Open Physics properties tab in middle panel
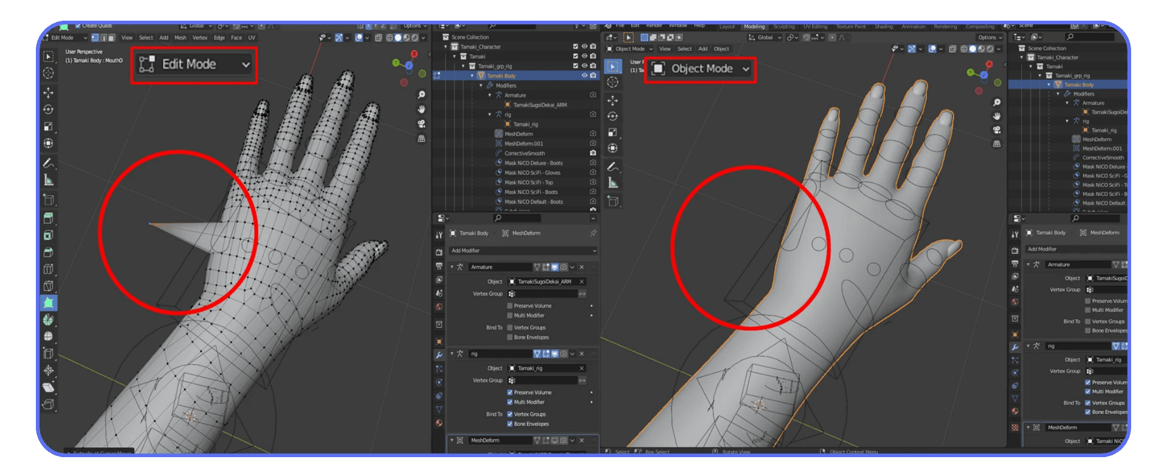 point(439,382)
